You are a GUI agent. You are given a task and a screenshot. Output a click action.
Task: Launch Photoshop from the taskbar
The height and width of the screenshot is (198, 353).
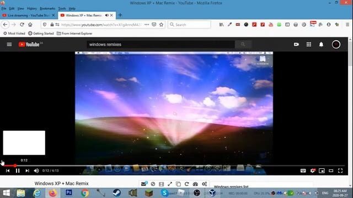(x=68, y=193)
